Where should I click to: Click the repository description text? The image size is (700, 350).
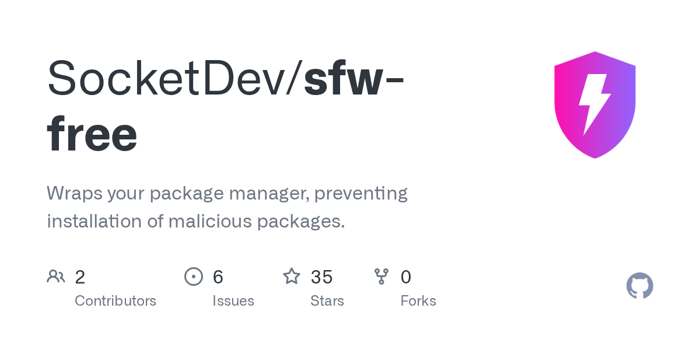tap(227, 207)
